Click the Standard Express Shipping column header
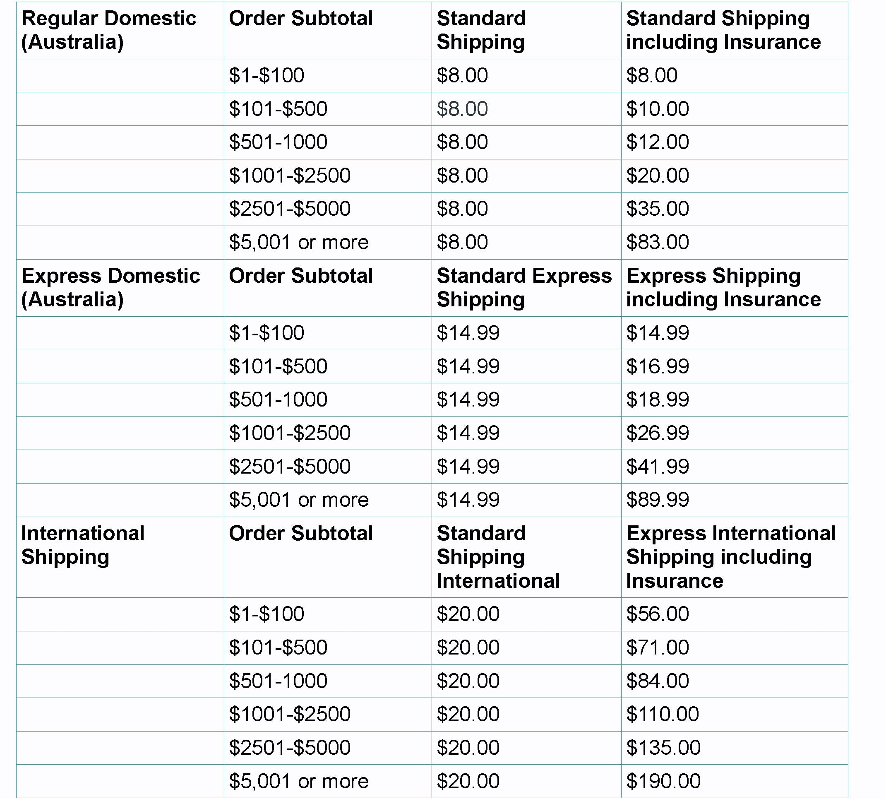 coord(524,288)
